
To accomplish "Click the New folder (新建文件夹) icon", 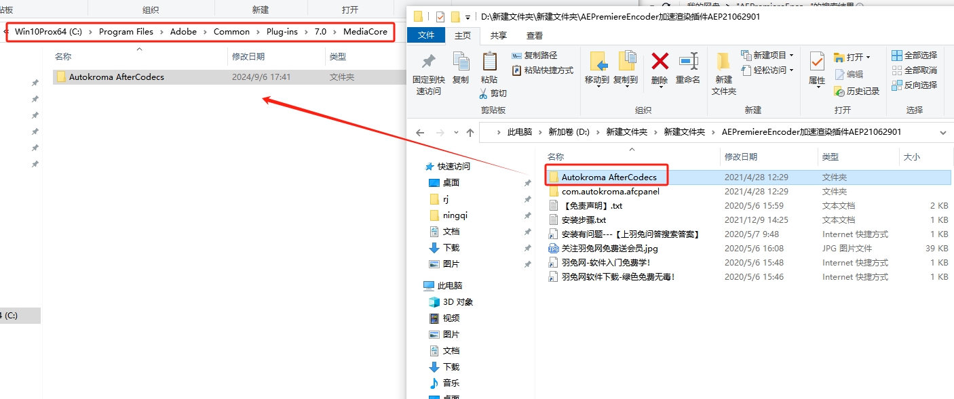I will coord(723,62).
